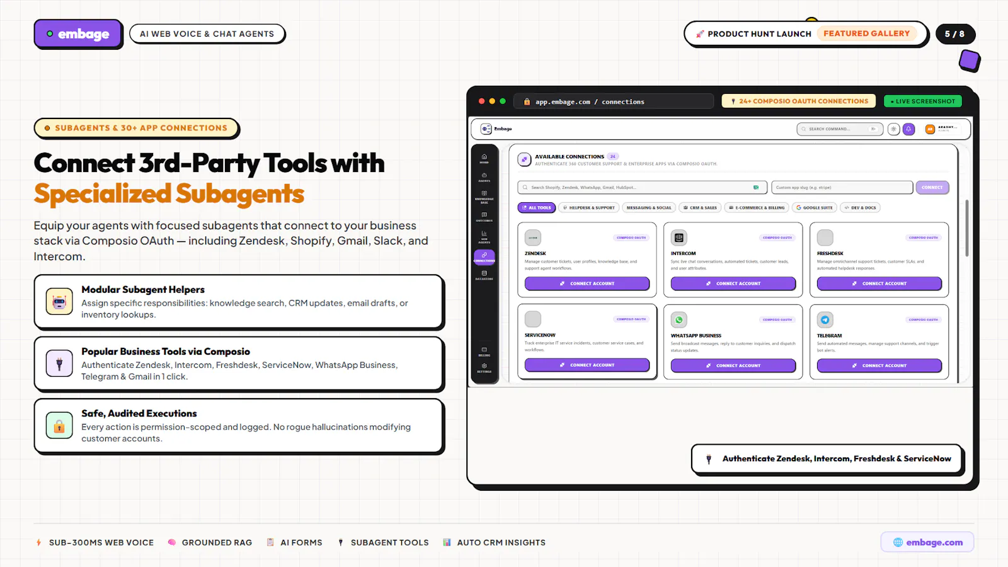Click the Intercom app icon
This screenshot has height=567, width=1008.
(x=679, y=238)
